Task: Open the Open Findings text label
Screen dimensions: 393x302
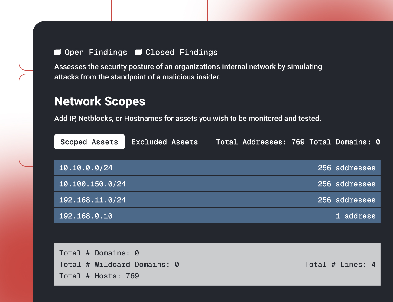Action: point(96,52)
